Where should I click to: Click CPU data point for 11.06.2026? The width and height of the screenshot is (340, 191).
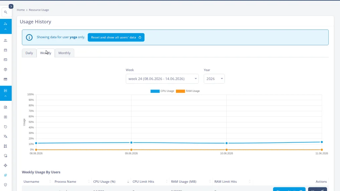pyautogui.click(x=322, y=142)
